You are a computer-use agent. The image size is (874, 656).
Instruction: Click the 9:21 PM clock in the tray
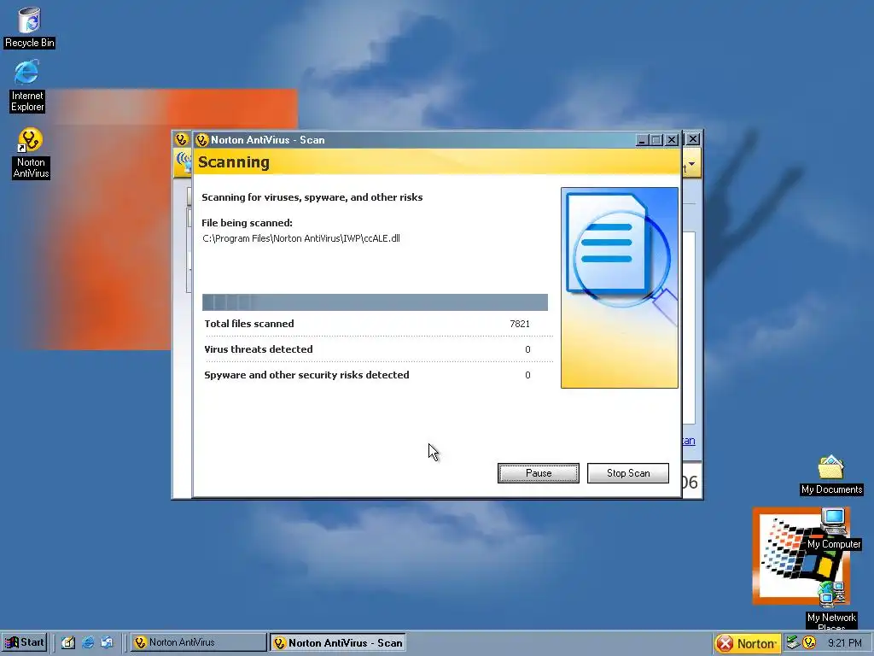pos(844,642)
